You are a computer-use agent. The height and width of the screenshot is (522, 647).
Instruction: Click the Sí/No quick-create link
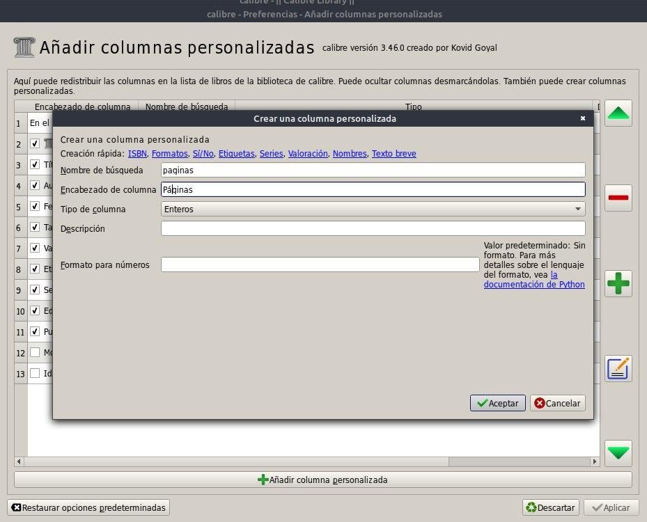(203, 153)
